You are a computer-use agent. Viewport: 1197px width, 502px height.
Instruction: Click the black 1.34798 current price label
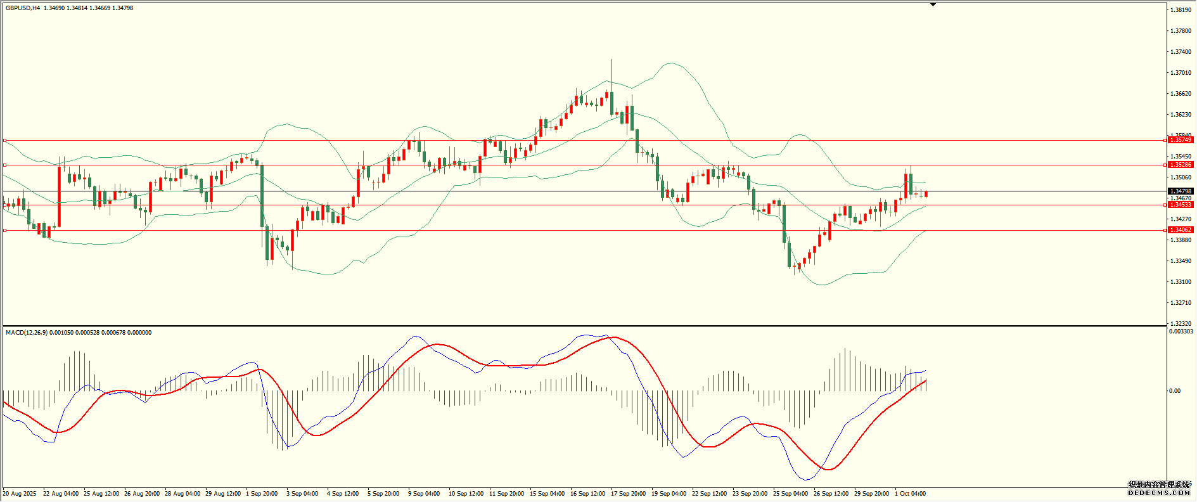1180,191
